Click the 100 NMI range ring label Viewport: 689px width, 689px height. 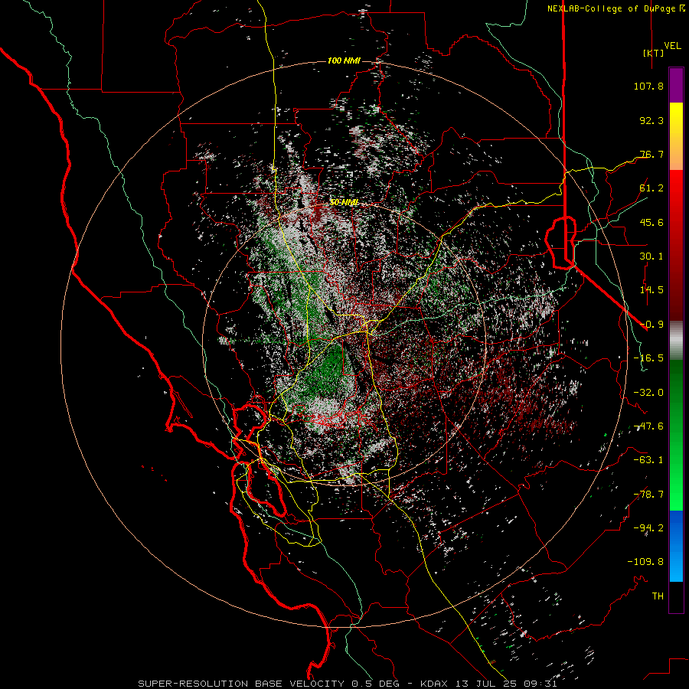[x=344, y=60]
